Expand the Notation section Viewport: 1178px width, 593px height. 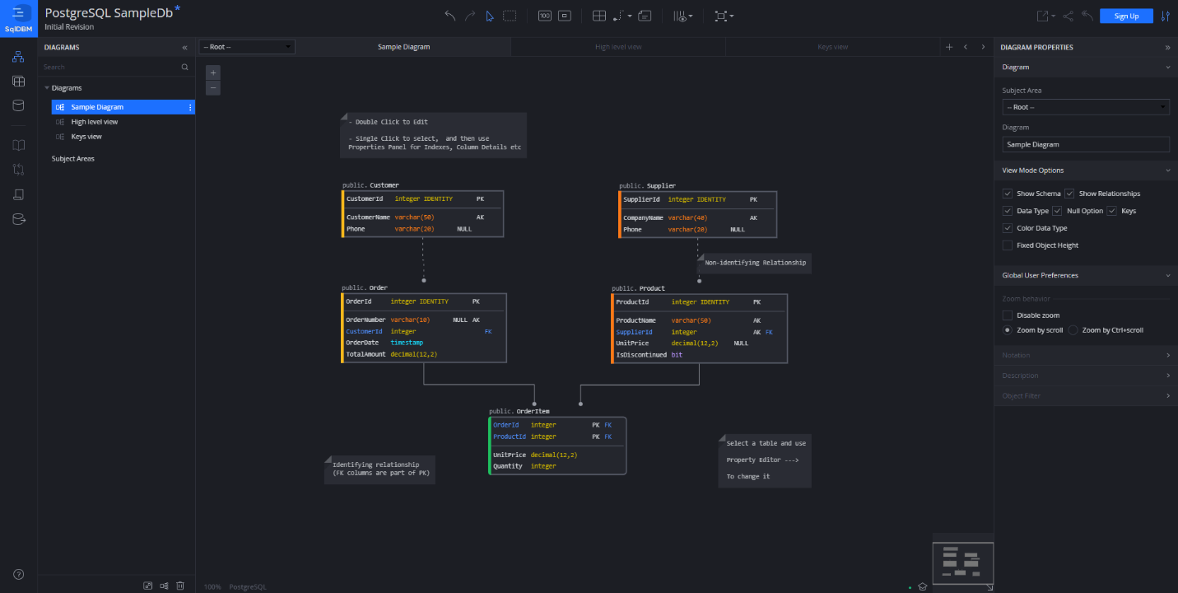pyautogui.click(x=1085, y=355)
